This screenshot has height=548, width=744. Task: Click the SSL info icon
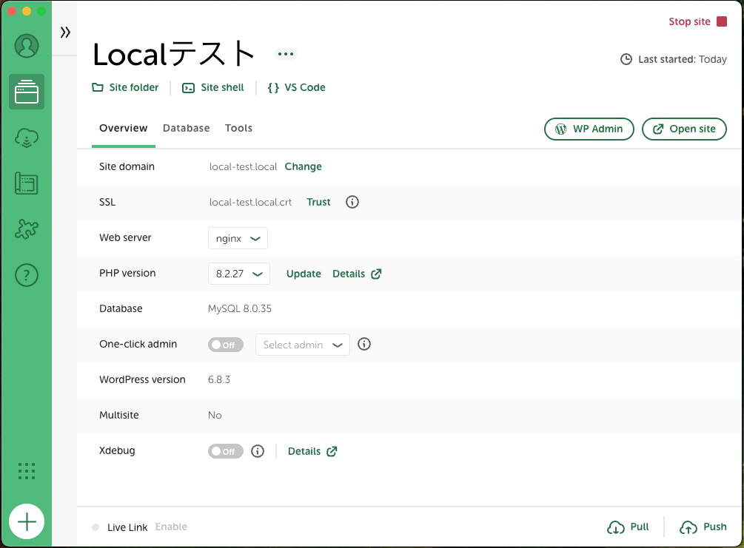[352, 202]
